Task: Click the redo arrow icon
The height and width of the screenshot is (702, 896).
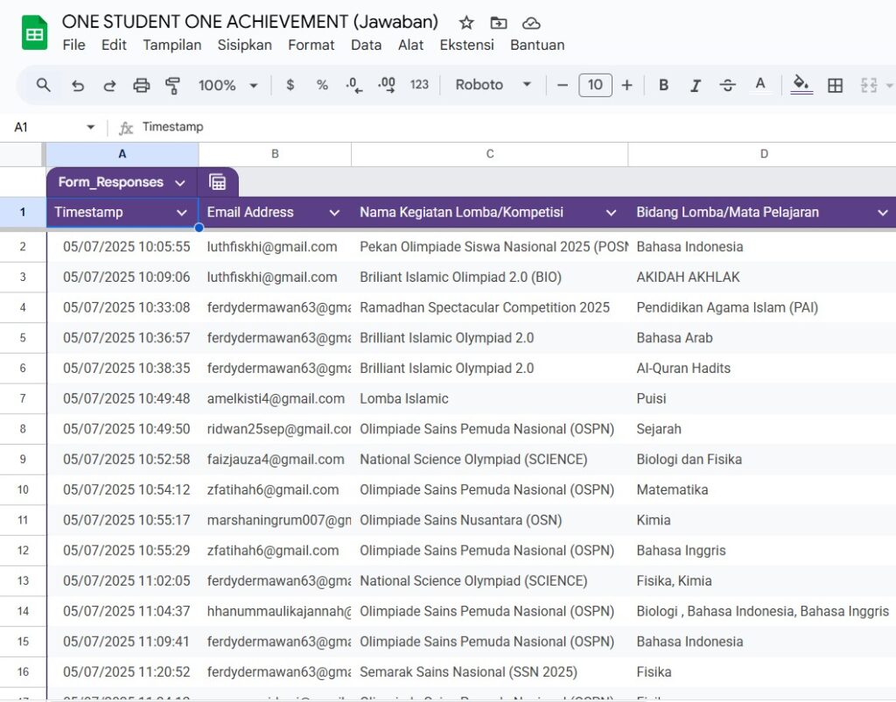Action: coord(109,85)
